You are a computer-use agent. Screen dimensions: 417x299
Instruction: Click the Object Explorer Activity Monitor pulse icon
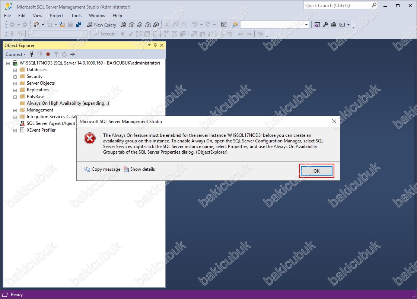[x=73, y=54]
